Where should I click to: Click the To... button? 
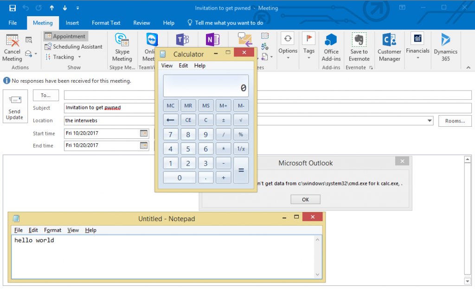[46, 95]
